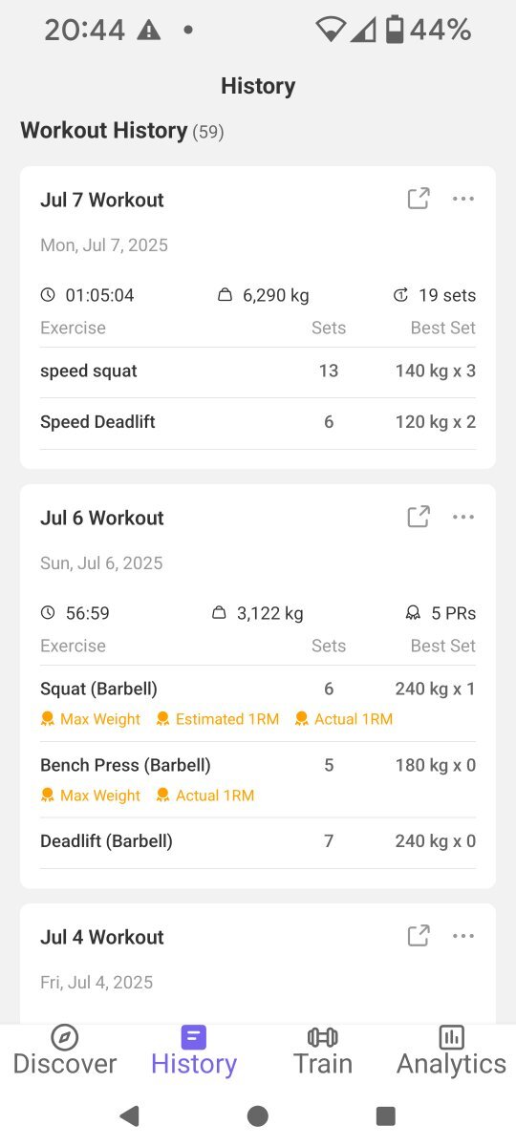Open more options for Jul 7 Workout
This screenshot has height=1146, width=516.
[463, 199]
